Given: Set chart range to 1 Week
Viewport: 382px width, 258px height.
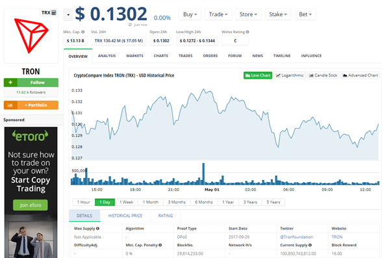Looking at the screenshot, I should pyautogui.click(x=126, y=202).
